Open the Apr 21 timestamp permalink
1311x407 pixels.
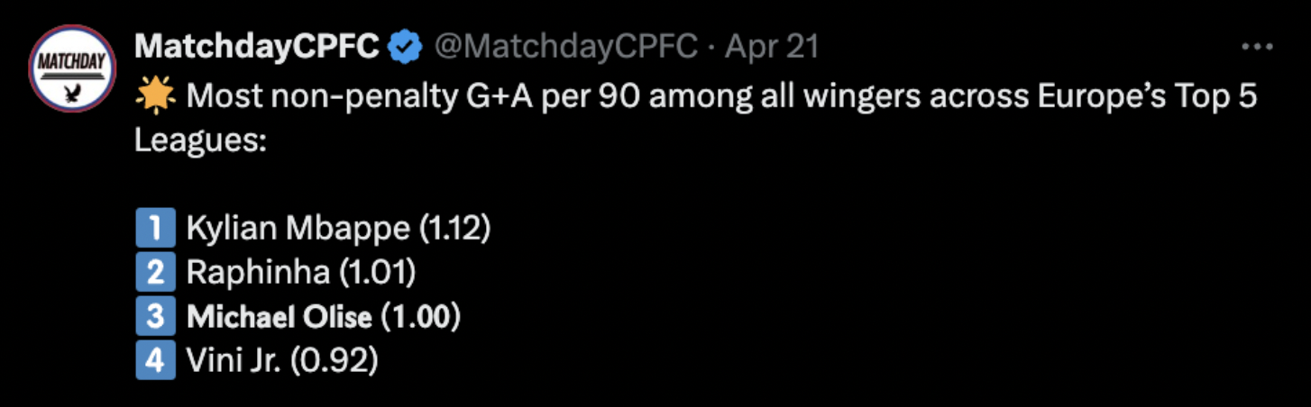[772, 47]
